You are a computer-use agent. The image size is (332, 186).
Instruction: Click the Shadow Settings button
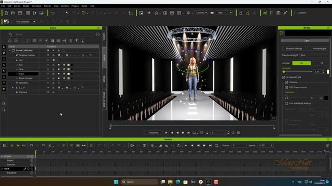[294, 49]
